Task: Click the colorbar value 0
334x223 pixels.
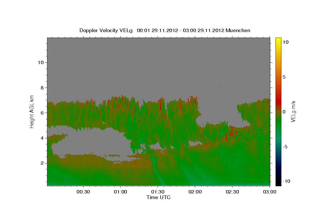Action: coord(284,112)
